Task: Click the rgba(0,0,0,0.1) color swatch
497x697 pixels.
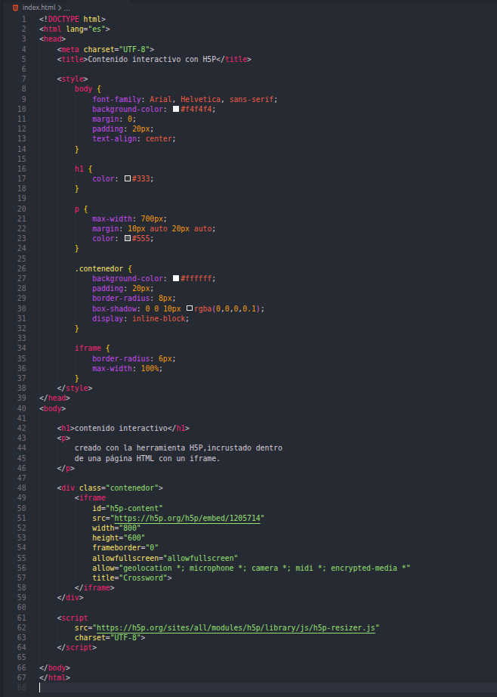Action: (190, 308)
